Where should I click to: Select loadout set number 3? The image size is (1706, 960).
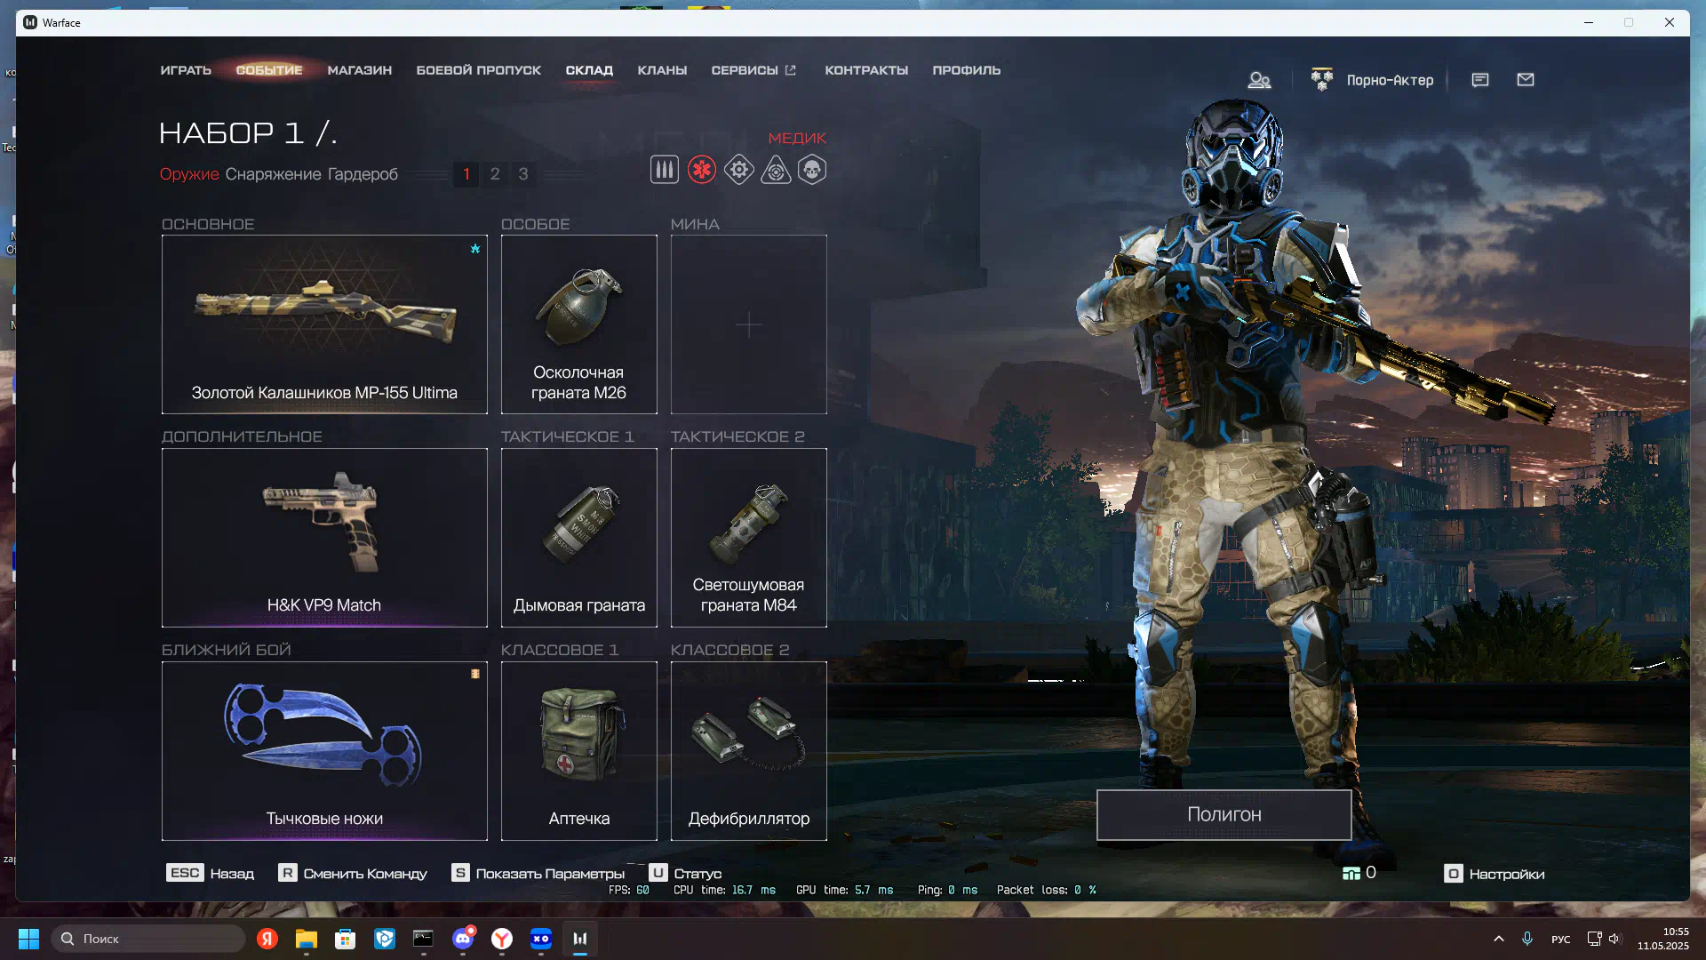pos(523,174)
